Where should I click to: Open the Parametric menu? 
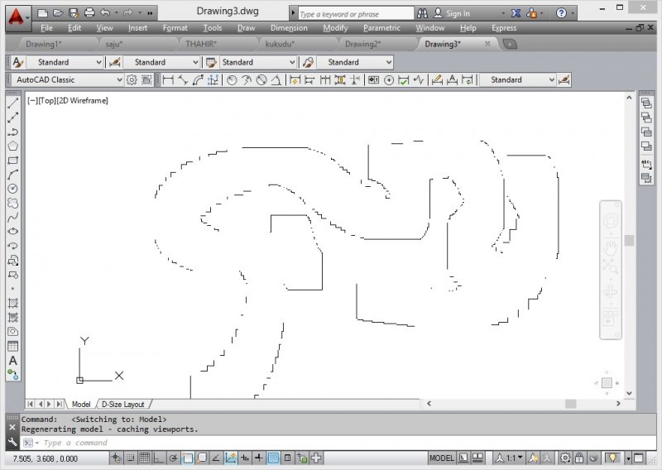click(381, 28)
